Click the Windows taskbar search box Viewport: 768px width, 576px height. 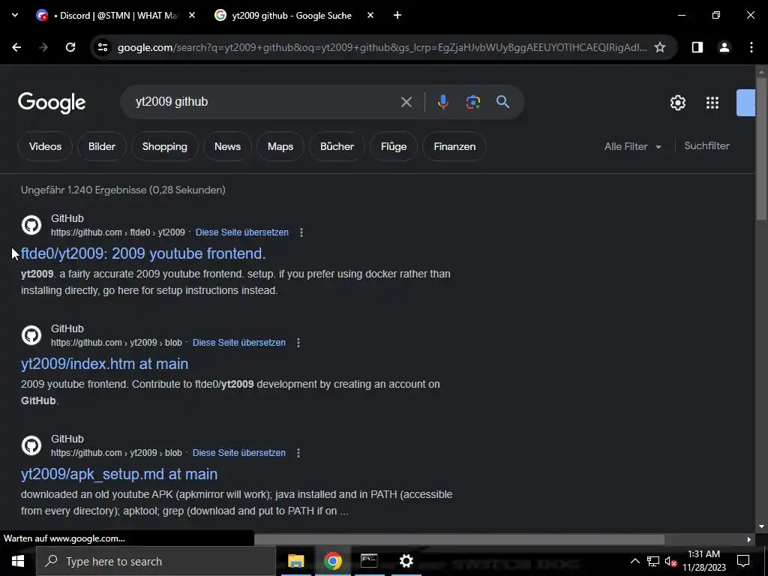156,561
